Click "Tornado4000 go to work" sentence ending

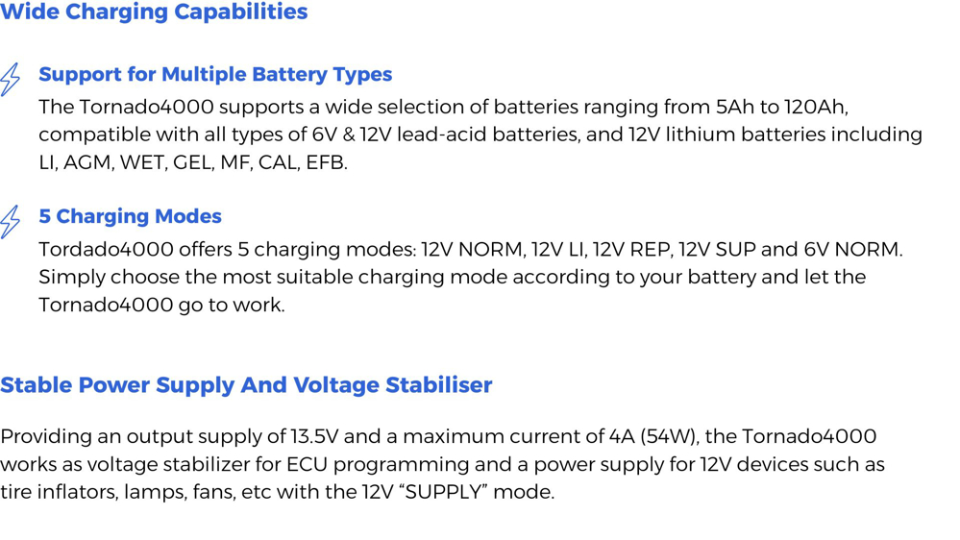[x=161, y=306]
